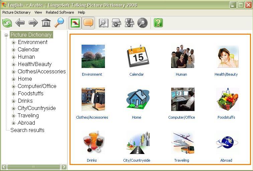Click the tree panel scroll left arrow
Image resolution: width=253 pixels, height=171 pixels.
point(4,167)
